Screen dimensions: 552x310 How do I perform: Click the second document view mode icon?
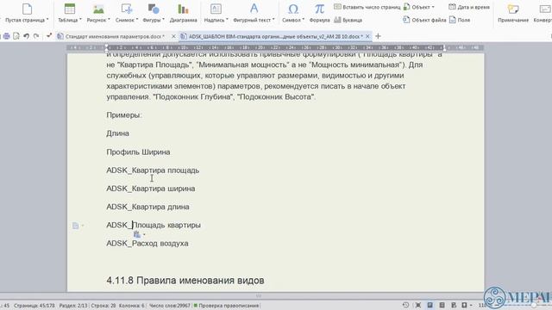tap(442, 305)
